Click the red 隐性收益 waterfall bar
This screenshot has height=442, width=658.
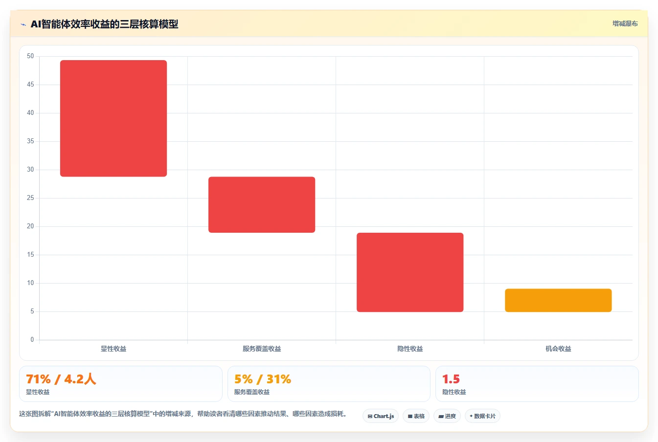[x=410, y=272]
